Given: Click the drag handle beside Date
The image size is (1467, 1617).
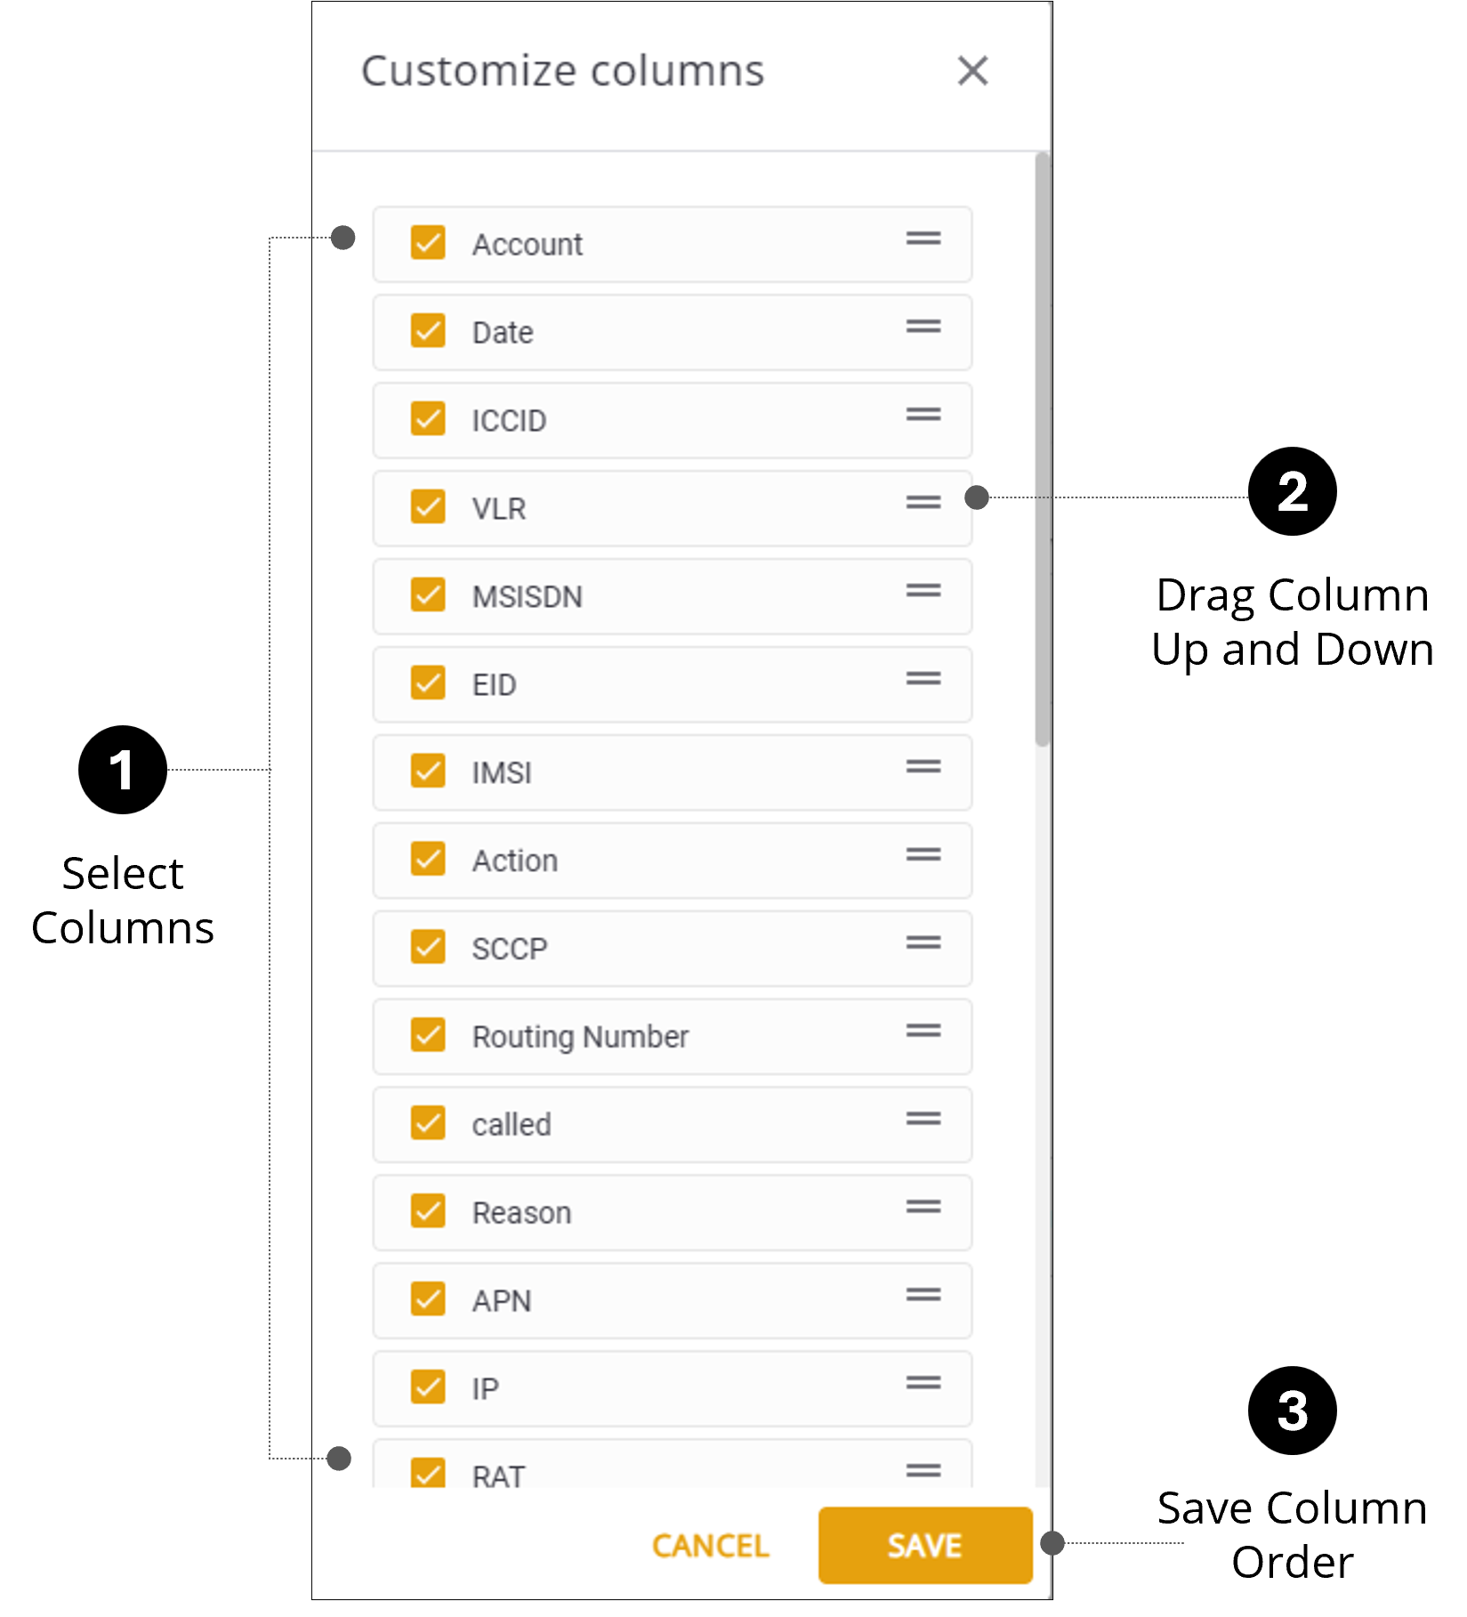Looking at the screenshot, I should (x=923, y=327).
